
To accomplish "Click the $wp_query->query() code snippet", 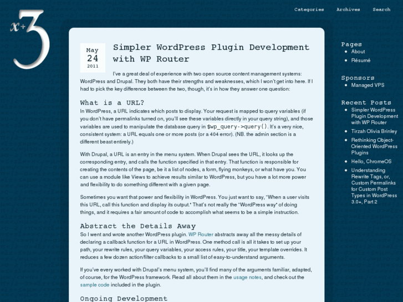I will coord(237,127).
